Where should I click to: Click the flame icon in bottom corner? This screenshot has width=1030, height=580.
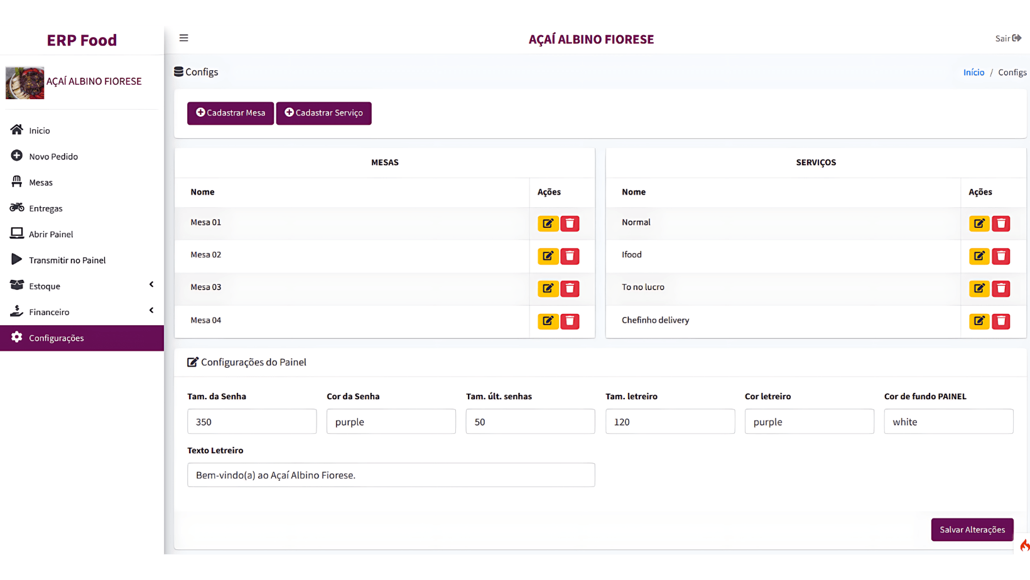(1024, 545)
